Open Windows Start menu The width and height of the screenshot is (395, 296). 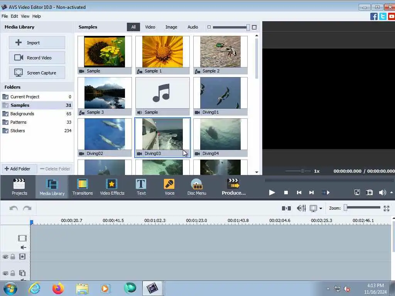pos(10,288)
